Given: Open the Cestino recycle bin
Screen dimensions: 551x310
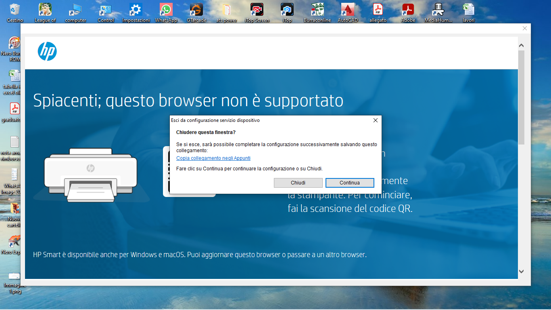Looking at the screenshot, I should pyautogui.click(x=15, y=9).
